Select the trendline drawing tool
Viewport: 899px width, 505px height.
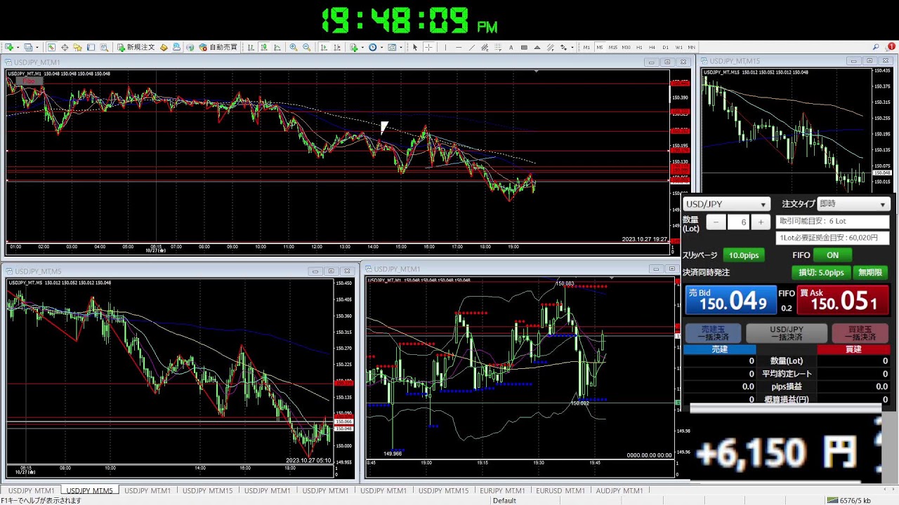[471, 48]
